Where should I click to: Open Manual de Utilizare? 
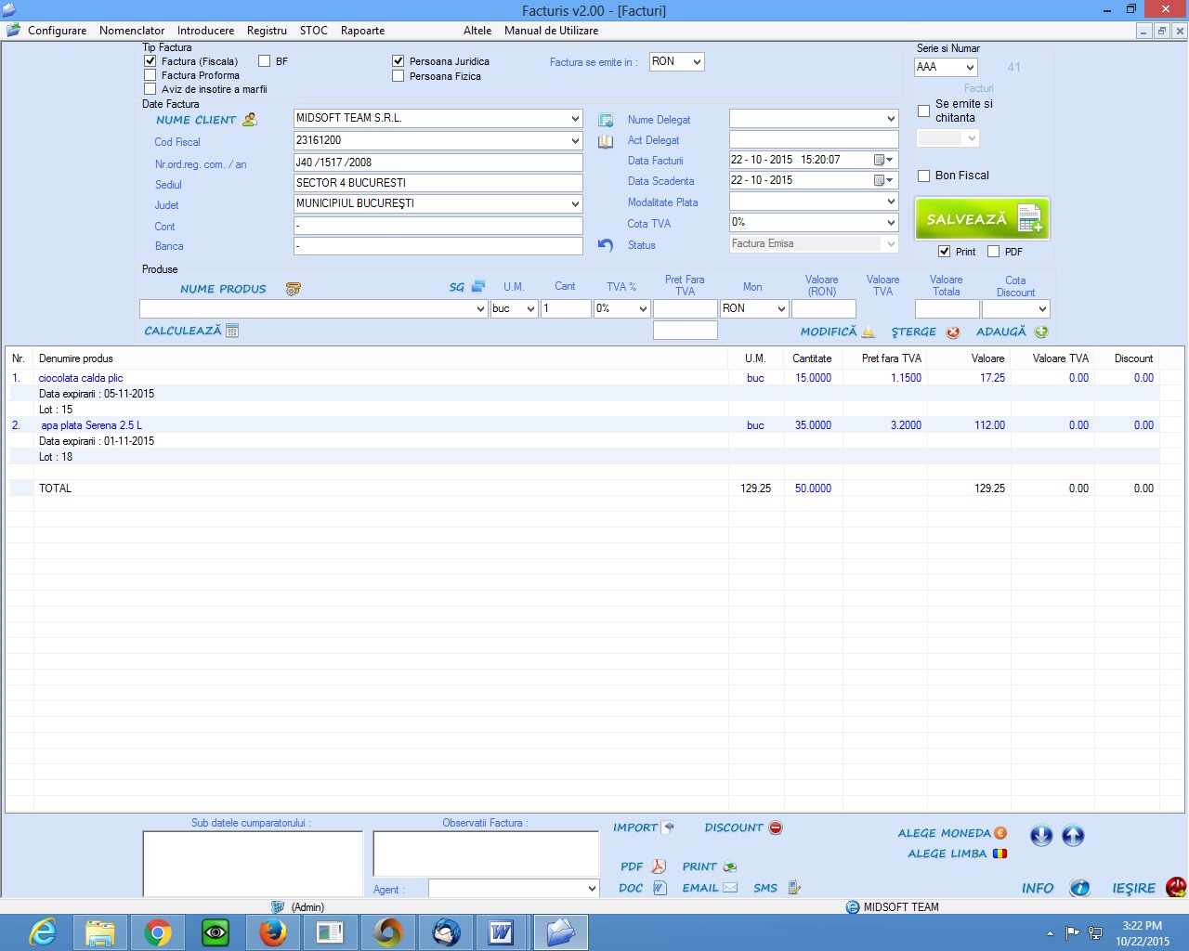point(551,31)
